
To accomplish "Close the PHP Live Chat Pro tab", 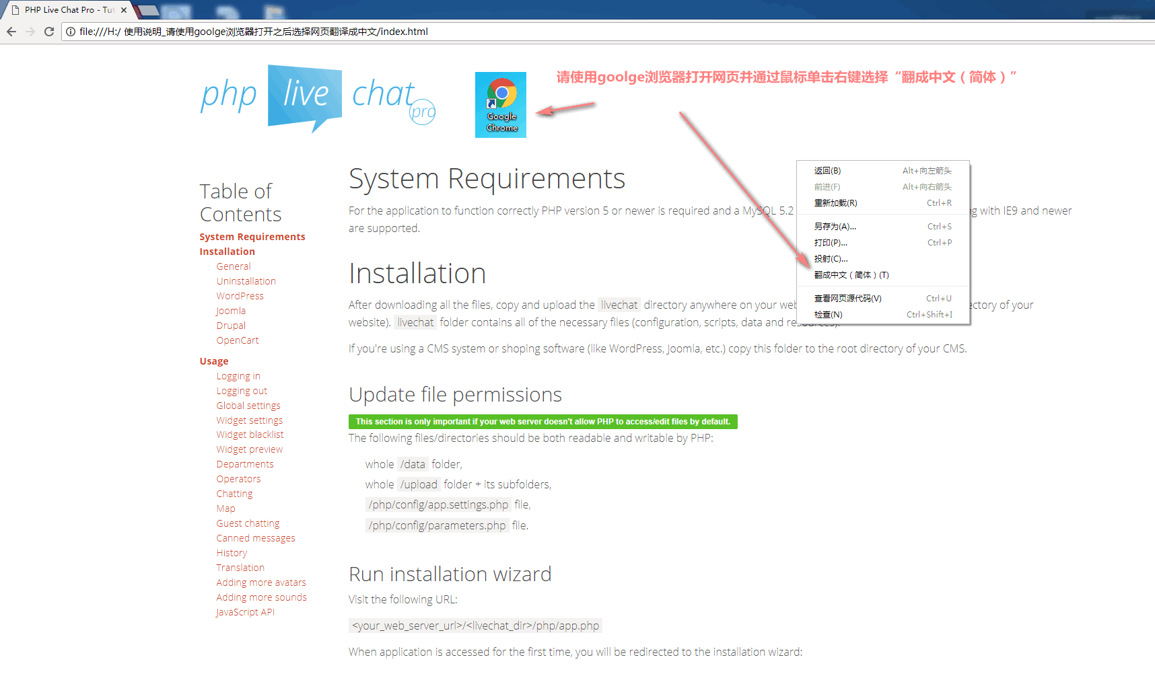I will pyautogui.click(x=124, y=10).
